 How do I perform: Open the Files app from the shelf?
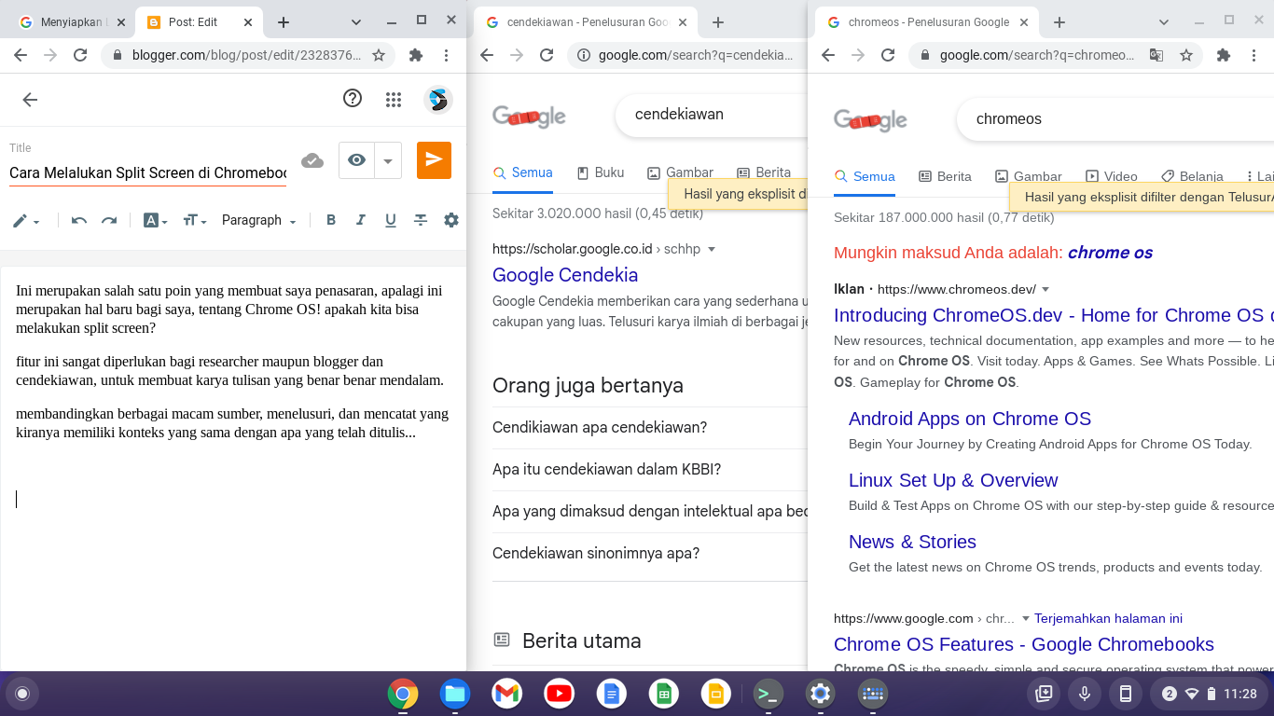pos(455,694)
